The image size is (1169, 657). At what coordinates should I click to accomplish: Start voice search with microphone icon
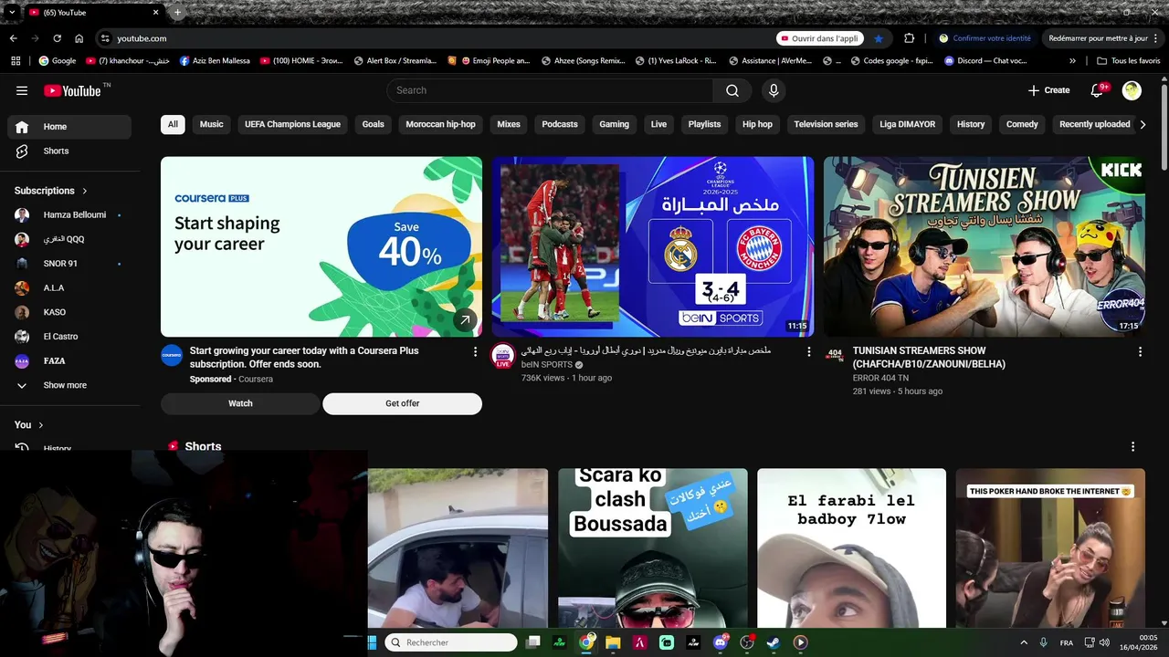click(774, 90)
